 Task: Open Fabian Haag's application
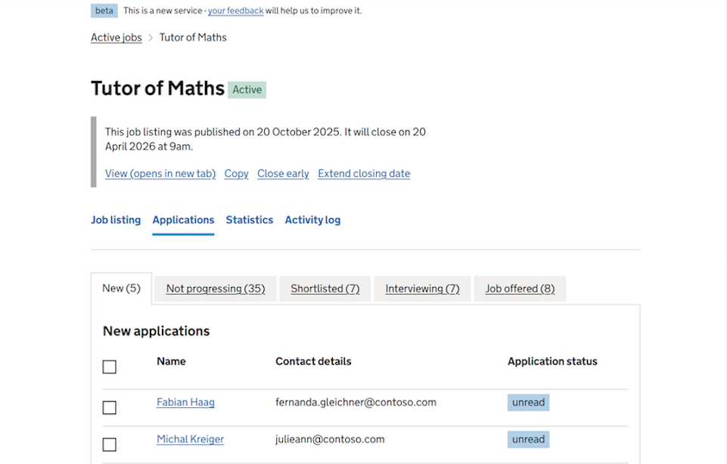click(185, 402)
